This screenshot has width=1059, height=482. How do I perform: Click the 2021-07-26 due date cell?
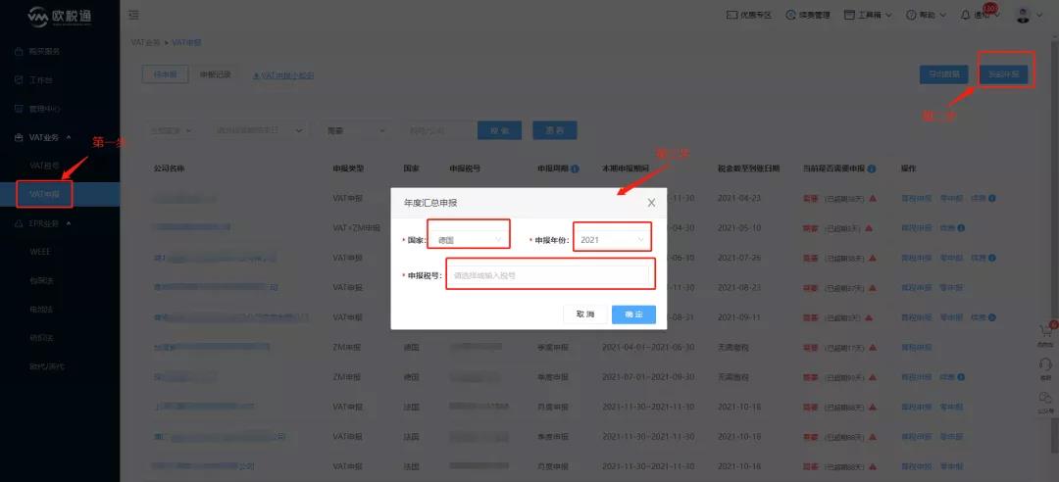tap(739, 258)
